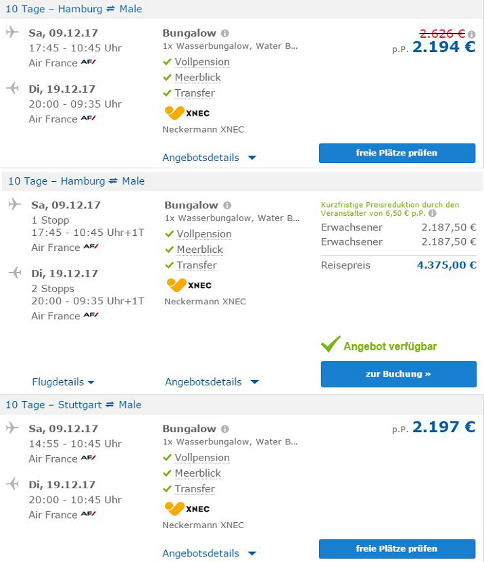The width and height of the screenshot is (484, 562).
Task: Click info icon after price reduction note
Action: (432, 214)
